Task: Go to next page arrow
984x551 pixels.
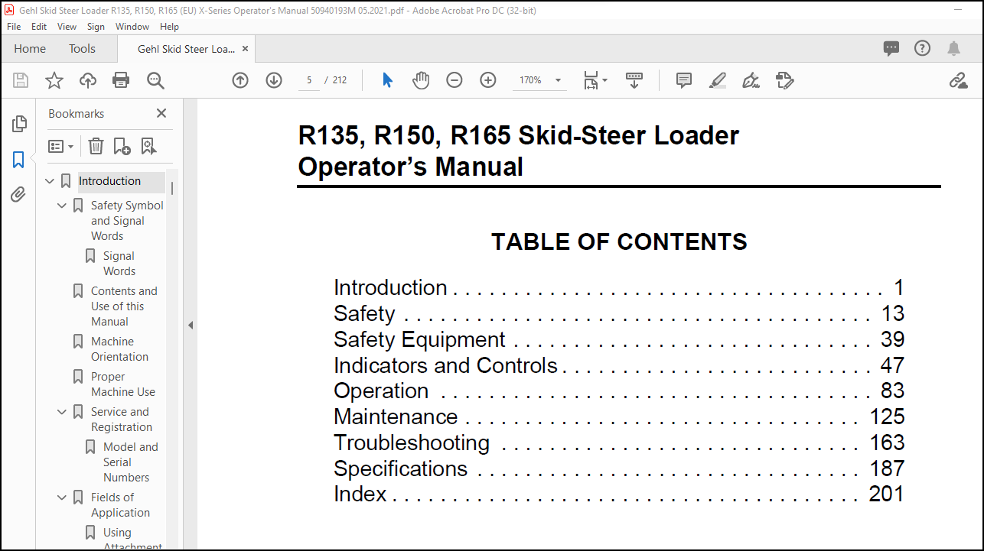Action: [274, 80]
